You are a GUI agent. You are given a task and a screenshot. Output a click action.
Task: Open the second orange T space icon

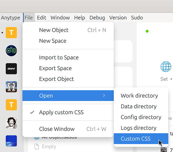pos(11,105)
